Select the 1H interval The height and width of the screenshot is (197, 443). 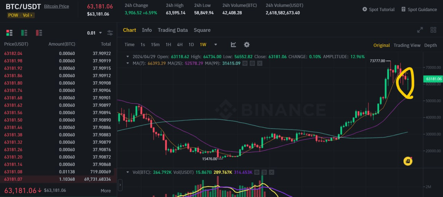click(168, 45)
